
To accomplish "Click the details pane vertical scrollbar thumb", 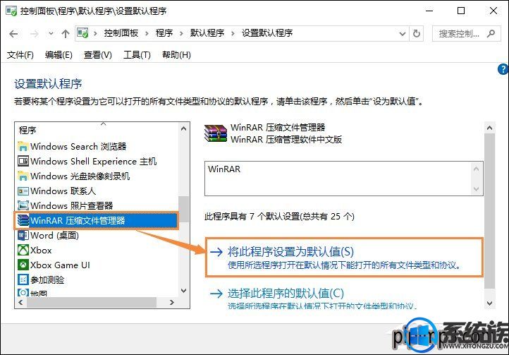I will pyautogui.click(x=489, y=210).
